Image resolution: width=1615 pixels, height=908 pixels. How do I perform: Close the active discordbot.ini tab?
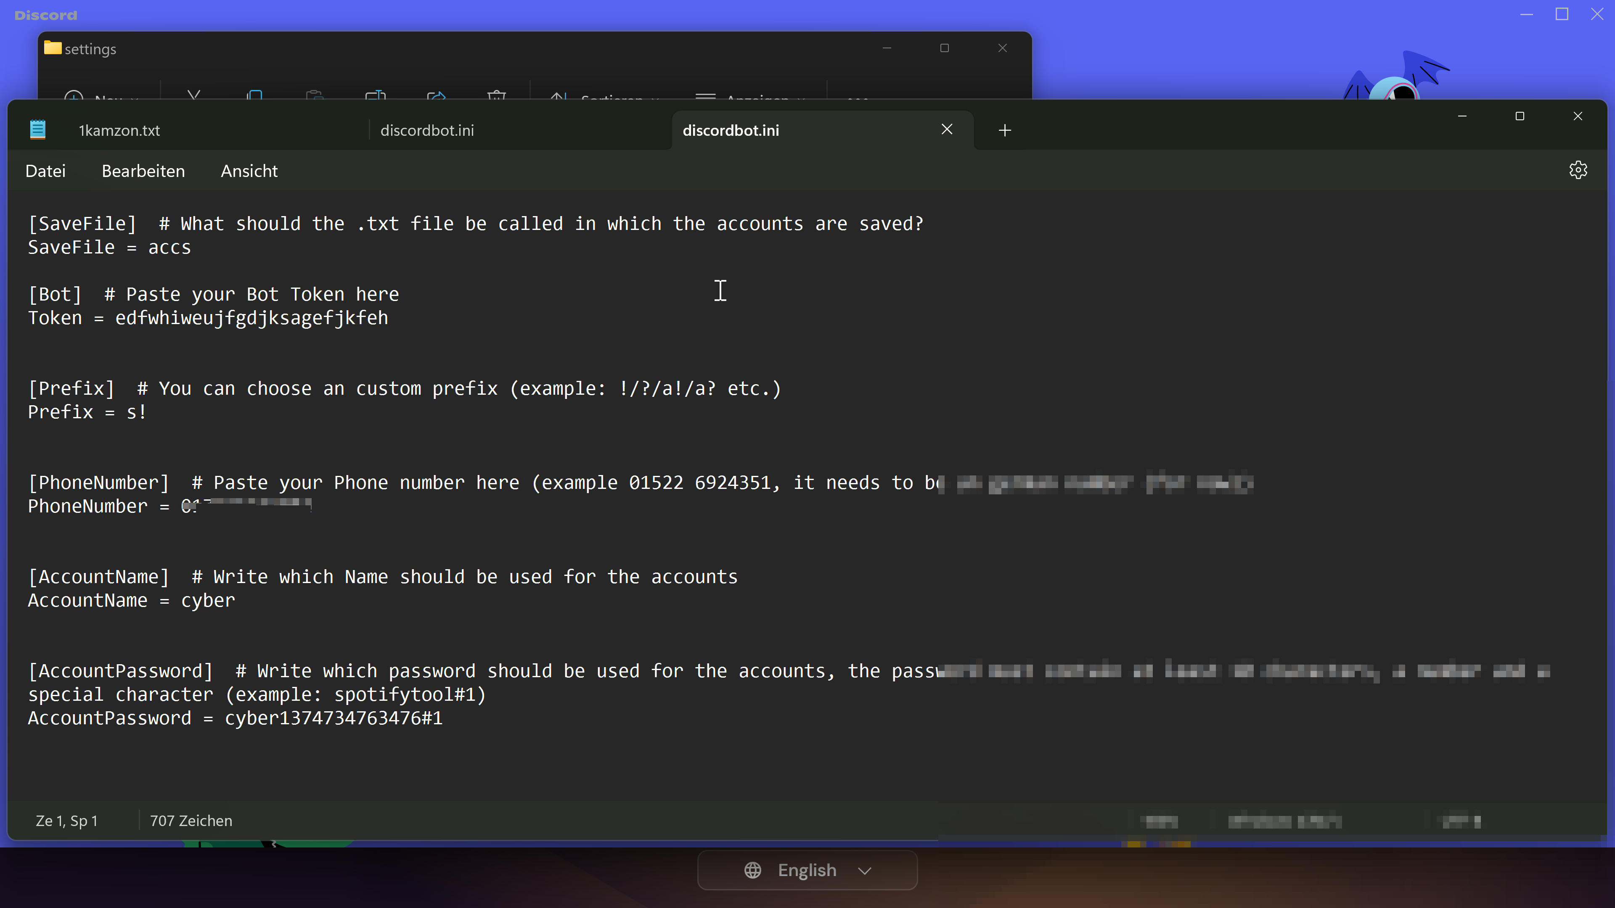[947, 129]
